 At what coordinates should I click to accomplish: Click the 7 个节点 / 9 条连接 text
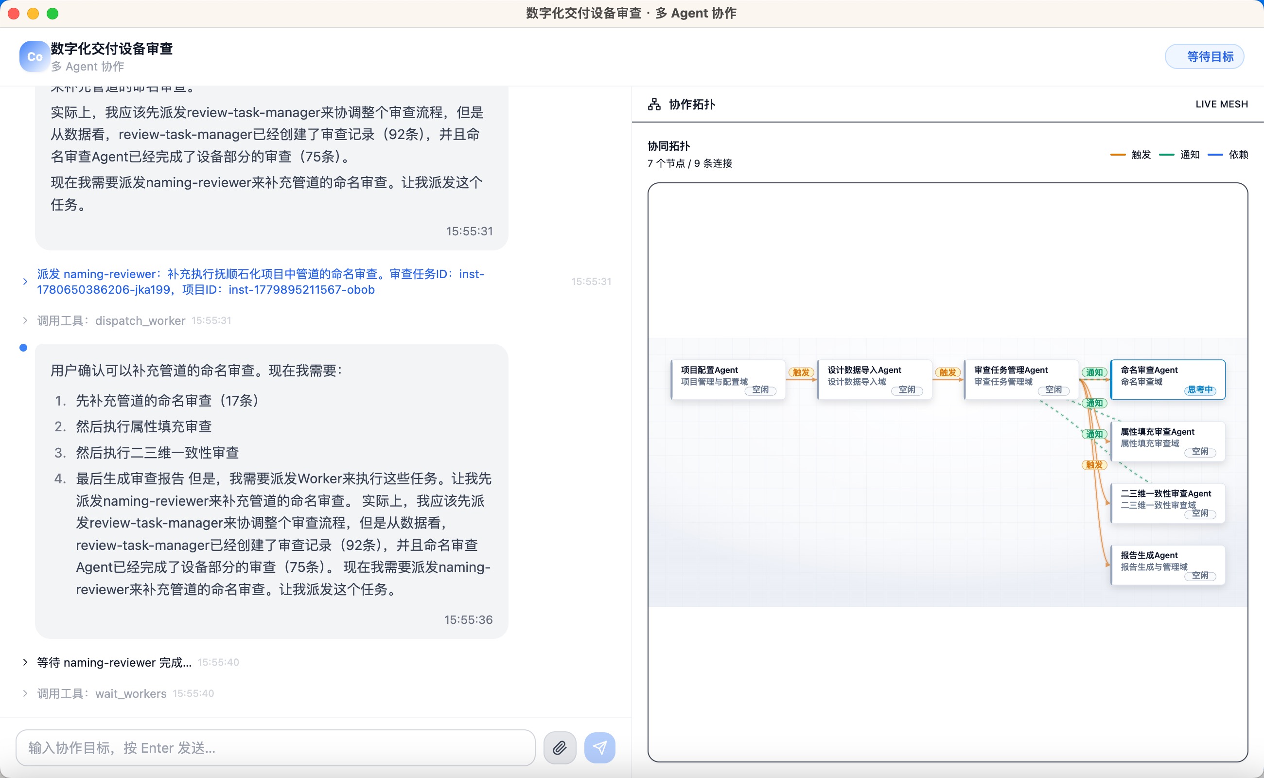(x=689, y=163)
